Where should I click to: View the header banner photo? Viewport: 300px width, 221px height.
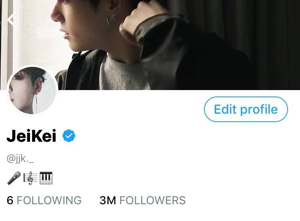point(150,45)
